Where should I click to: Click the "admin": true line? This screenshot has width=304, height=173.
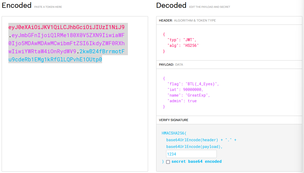182,101
